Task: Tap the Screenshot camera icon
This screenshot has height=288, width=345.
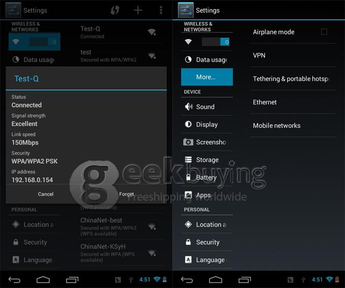Action: tap(188, 142)
